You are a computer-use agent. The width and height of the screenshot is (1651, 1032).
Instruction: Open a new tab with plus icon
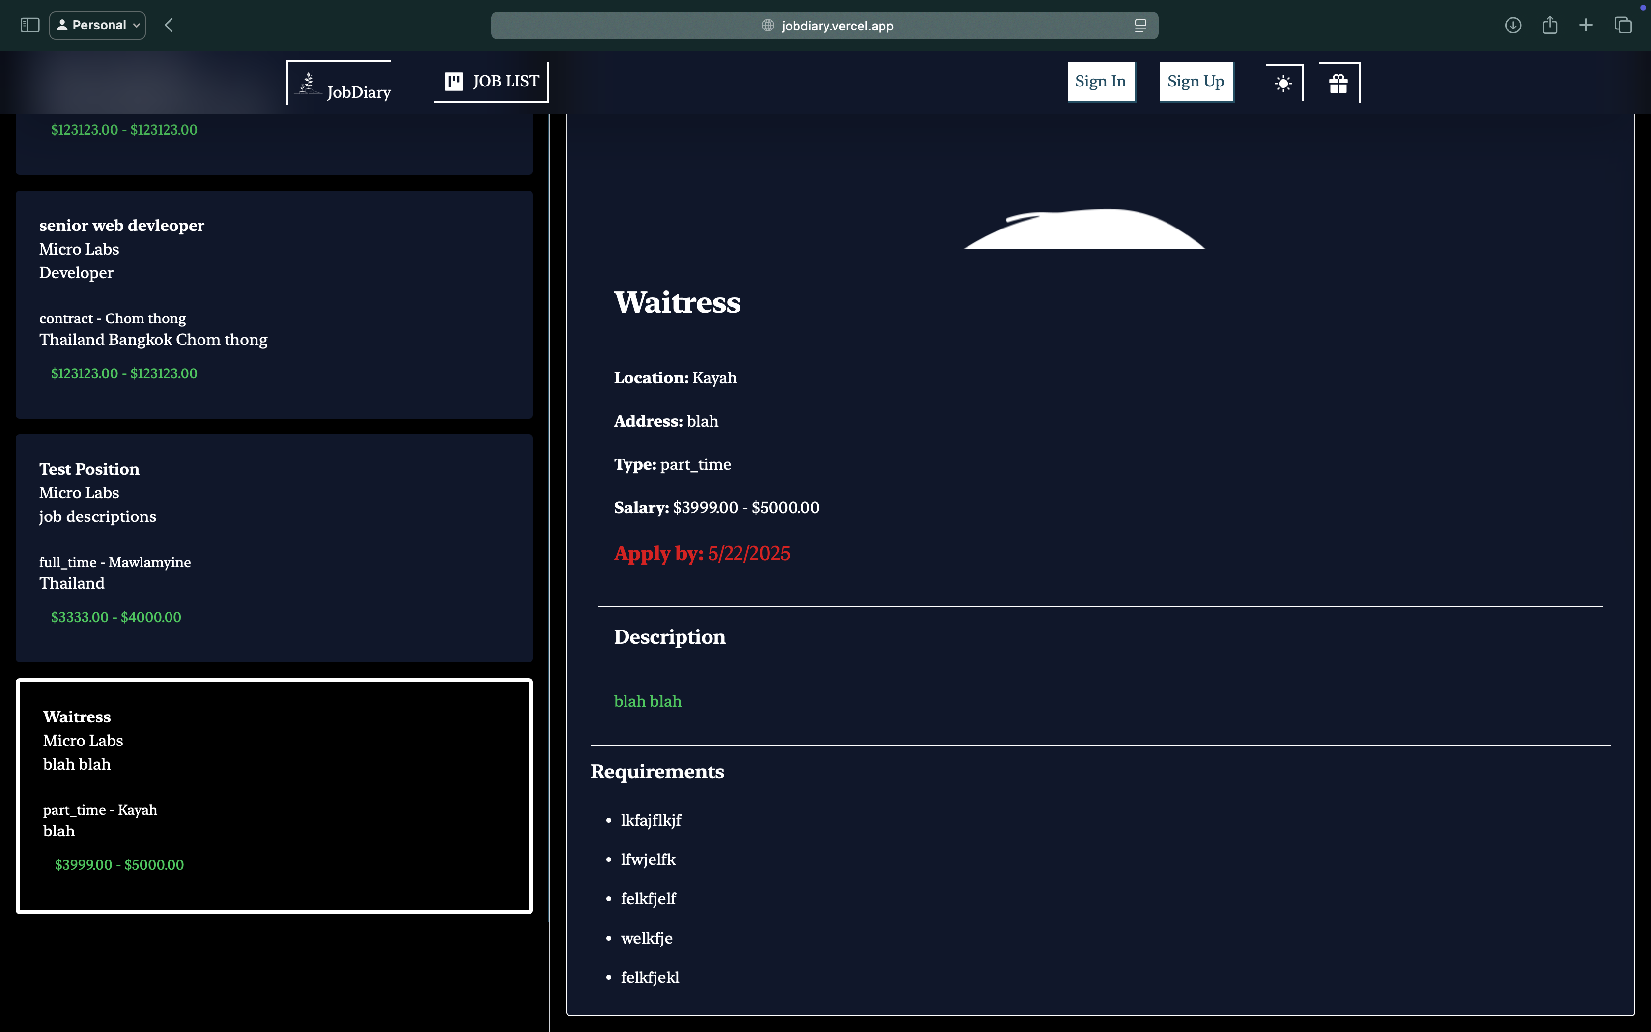[x=1586, y=25]
